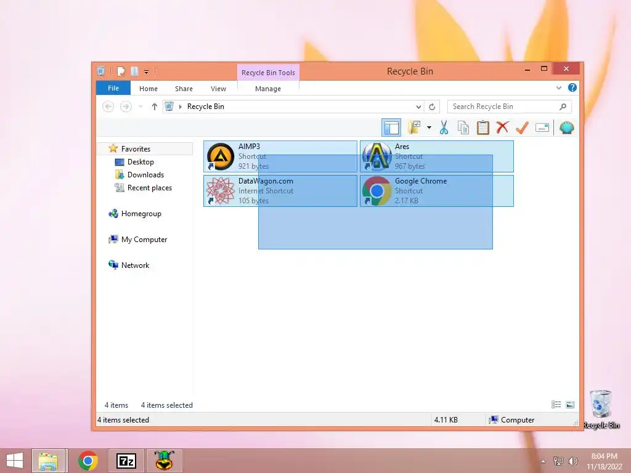Click the Search Recycle Bin field

point(509,107)
